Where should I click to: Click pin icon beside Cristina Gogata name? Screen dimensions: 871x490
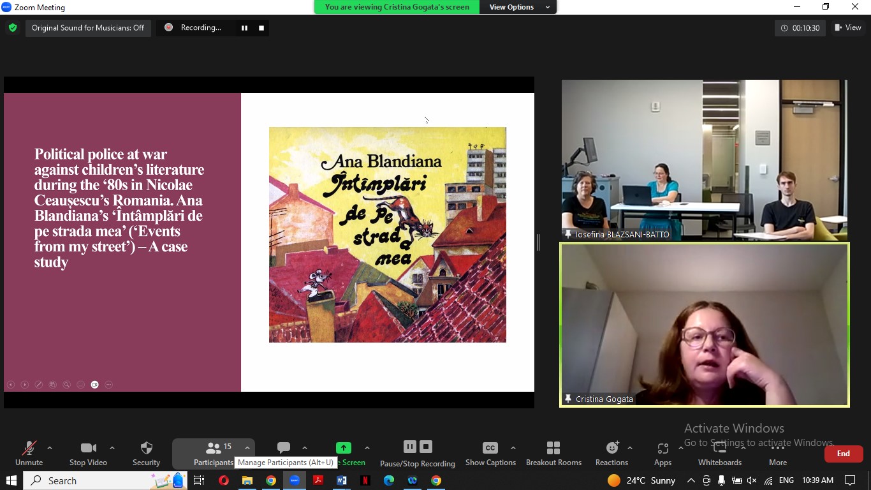pyautogui.click(x=568, y=399)
